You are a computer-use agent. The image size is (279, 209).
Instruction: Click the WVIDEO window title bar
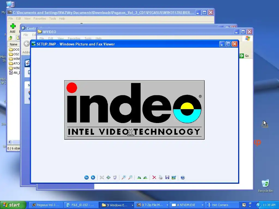click(135, 32)
